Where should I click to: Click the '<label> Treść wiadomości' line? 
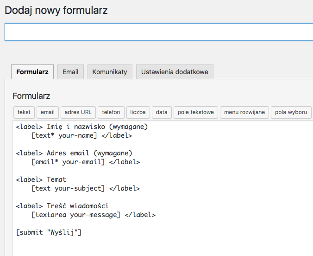pos(63,206)
